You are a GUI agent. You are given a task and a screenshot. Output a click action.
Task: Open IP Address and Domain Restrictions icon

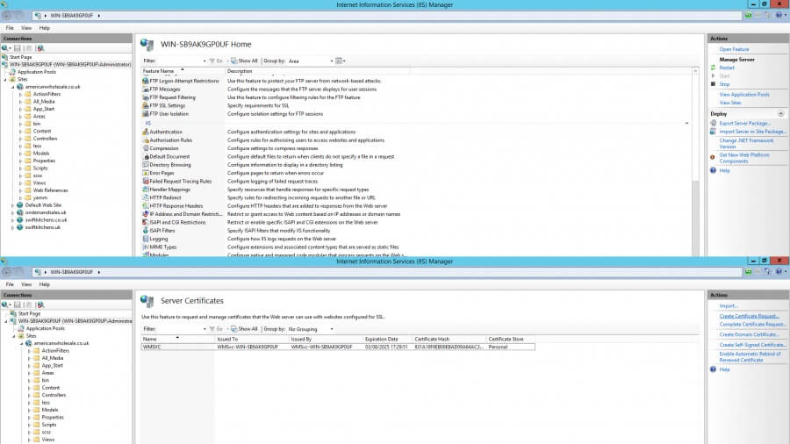click(146, 214)
